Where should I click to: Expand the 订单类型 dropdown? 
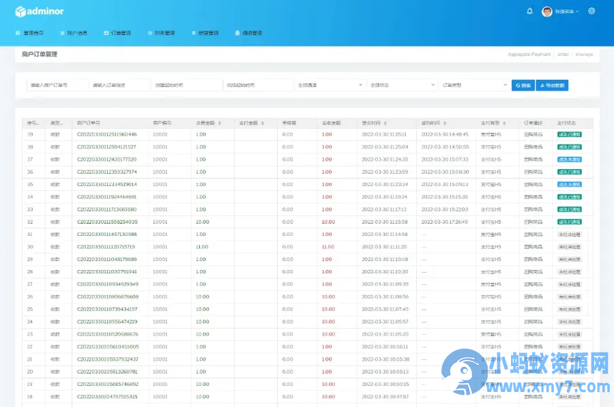474,85
